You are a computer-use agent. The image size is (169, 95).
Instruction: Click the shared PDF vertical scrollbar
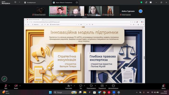(144, 58)
